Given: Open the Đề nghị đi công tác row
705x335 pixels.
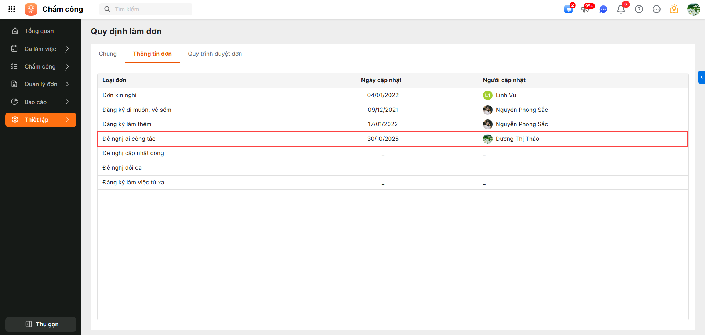Looking at the screenshot, I should click(x=129, y=139).
